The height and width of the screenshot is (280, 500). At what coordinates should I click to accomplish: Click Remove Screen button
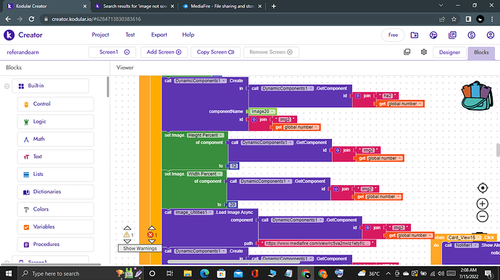click(x=271, y=52)
